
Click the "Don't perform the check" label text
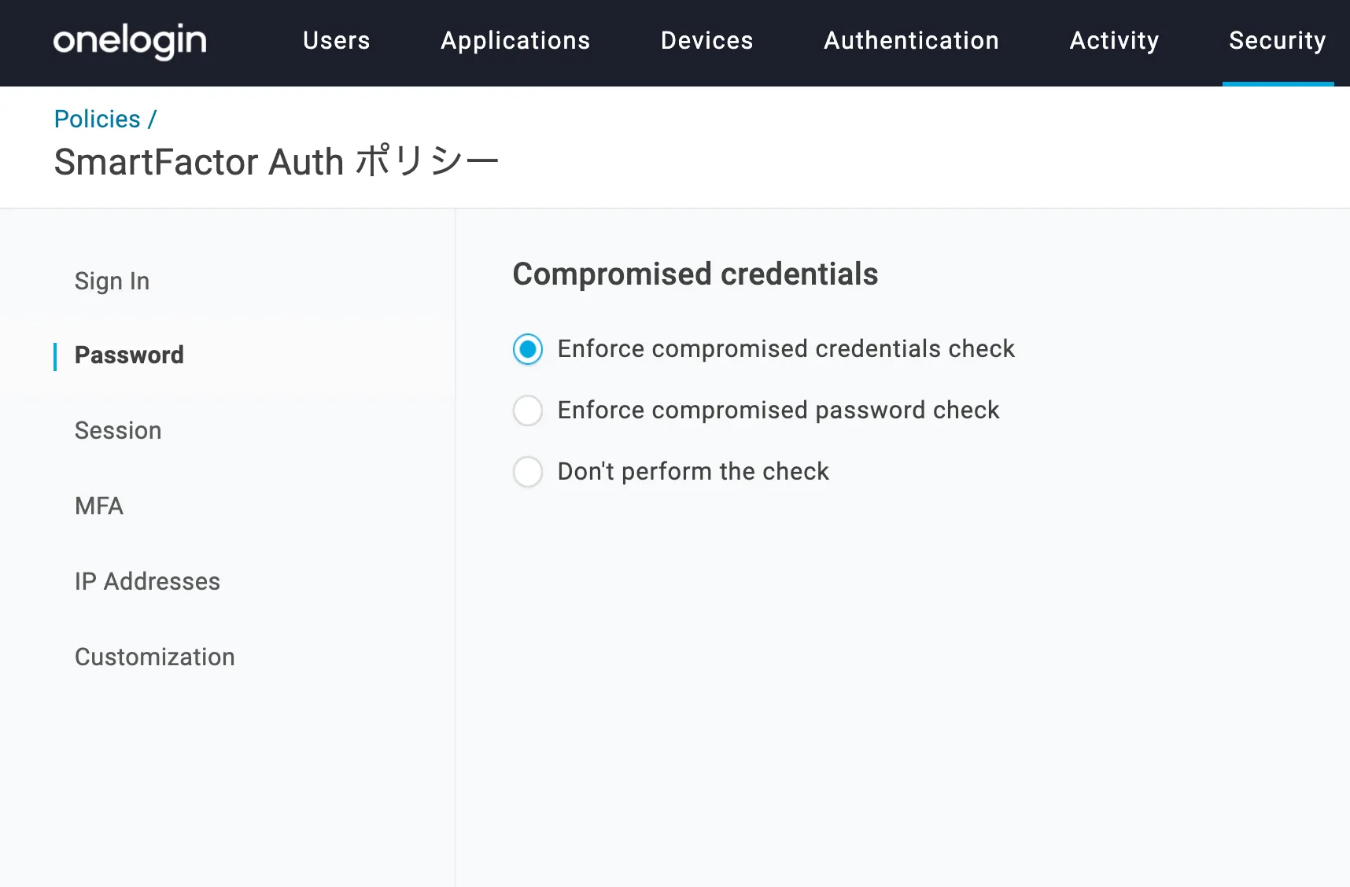(x=692, y=472)
